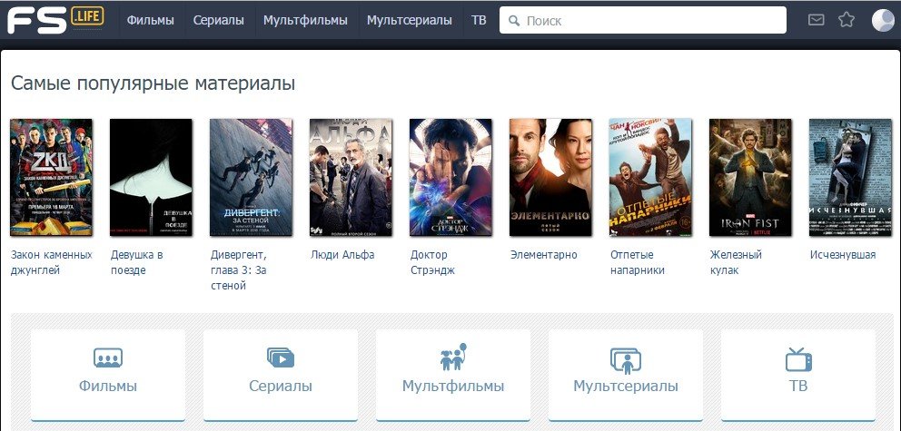Open the messages envelope icon
The image size is (901, 431).
point(816,20)
